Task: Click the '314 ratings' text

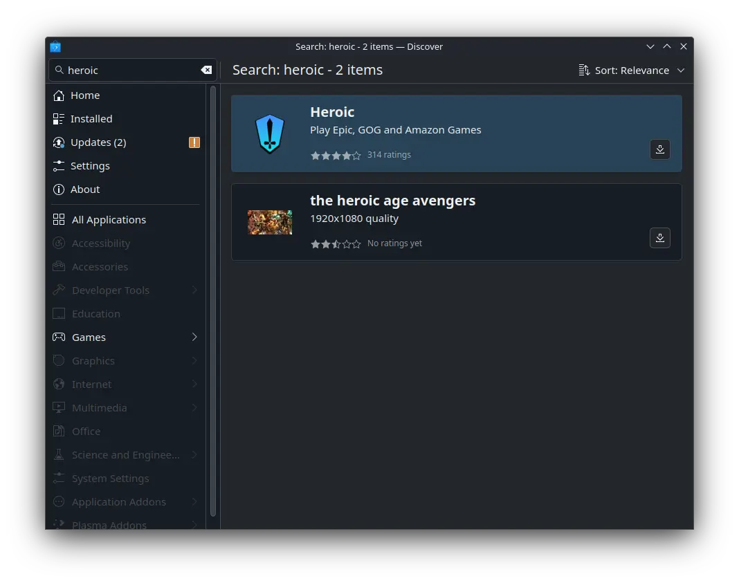Action: [389, 155]
